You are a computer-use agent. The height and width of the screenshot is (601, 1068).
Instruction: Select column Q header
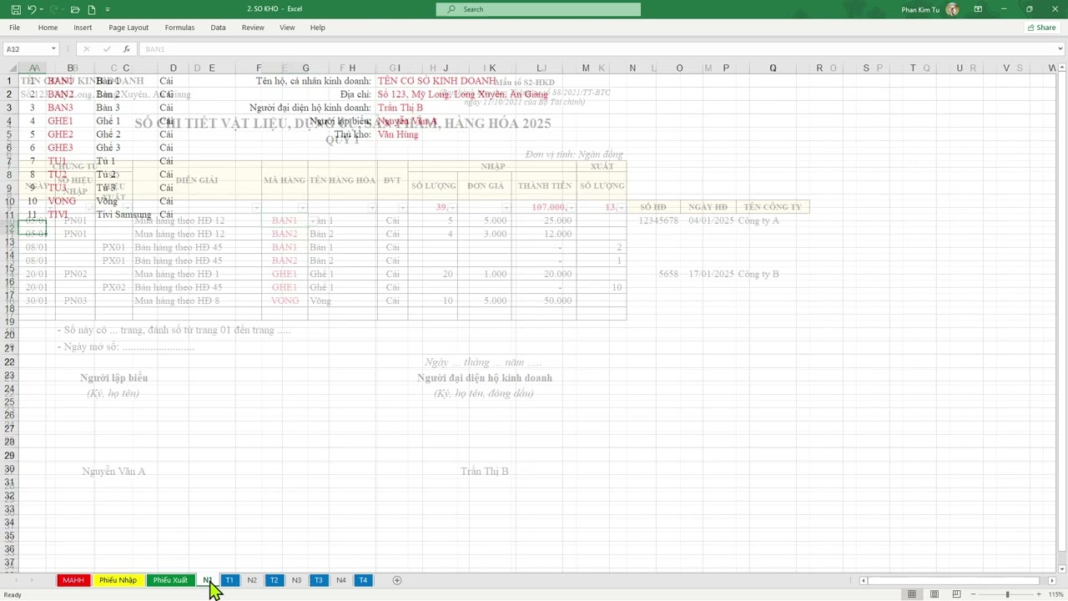pos(773,68)
